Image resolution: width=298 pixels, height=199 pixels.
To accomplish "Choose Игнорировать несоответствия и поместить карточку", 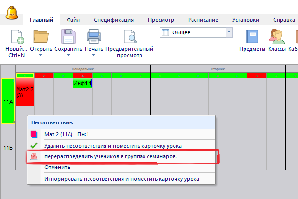I will coord(122,178).
